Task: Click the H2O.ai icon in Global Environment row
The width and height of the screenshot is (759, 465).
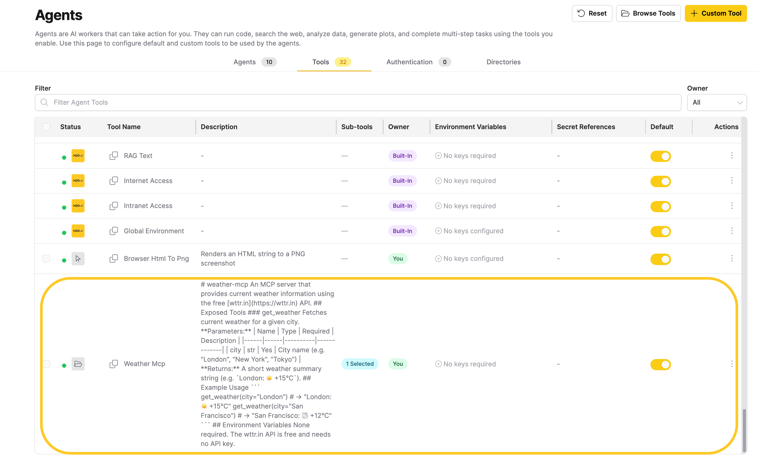Action: click(x=78, y=231)
